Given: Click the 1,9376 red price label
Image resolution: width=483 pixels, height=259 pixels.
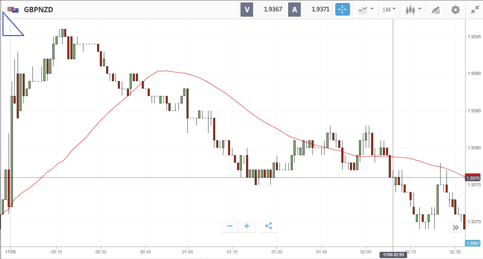Looking at the screenshot, I should (x=473, y=178).
